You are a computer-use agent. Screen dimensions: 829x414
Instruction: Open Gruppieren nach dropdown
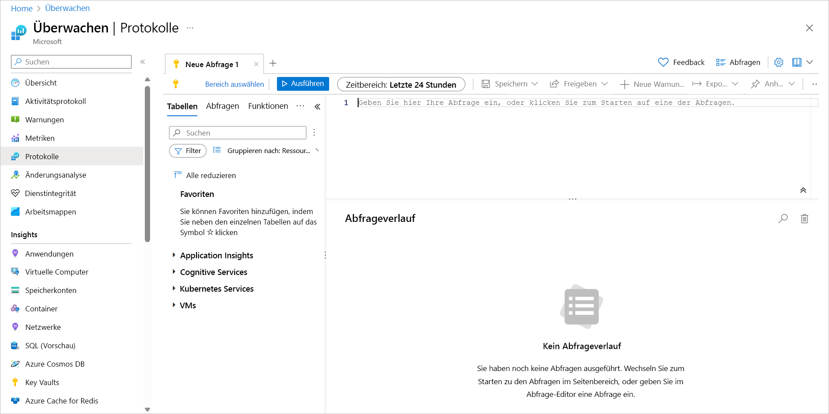[x=266, y=150]
